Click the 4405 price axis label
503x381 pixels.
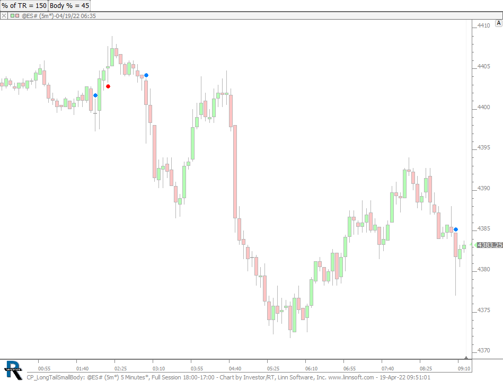point(484,66)
